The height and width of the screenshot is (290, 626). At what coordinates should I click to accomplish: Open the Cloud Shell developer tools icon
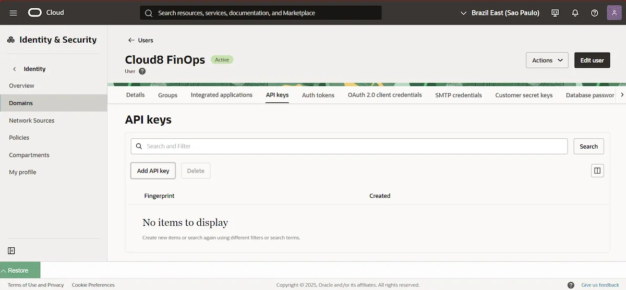click(555, 13)
